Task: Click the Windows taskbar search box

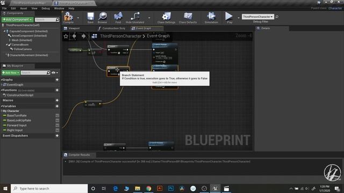Action: point(49,188)
